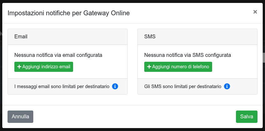Select the SMS panel header

tap(197, 37)
